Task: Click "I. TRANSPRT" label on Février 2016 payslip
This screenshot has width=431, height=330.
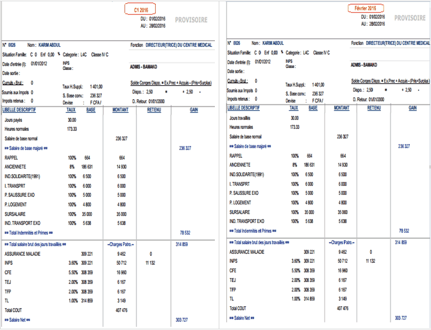Action: coord(240,184)
